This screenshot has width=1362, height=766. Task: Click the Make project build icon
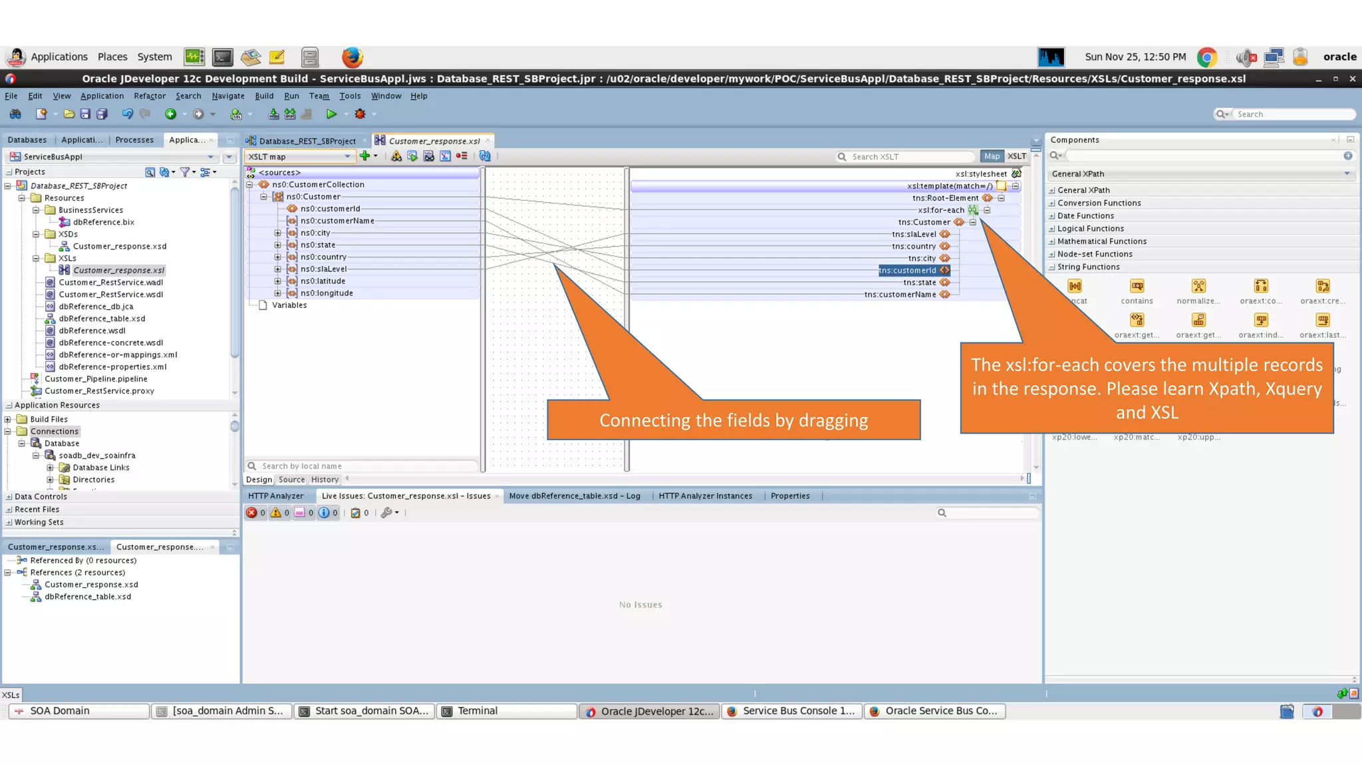coord(273,114)
